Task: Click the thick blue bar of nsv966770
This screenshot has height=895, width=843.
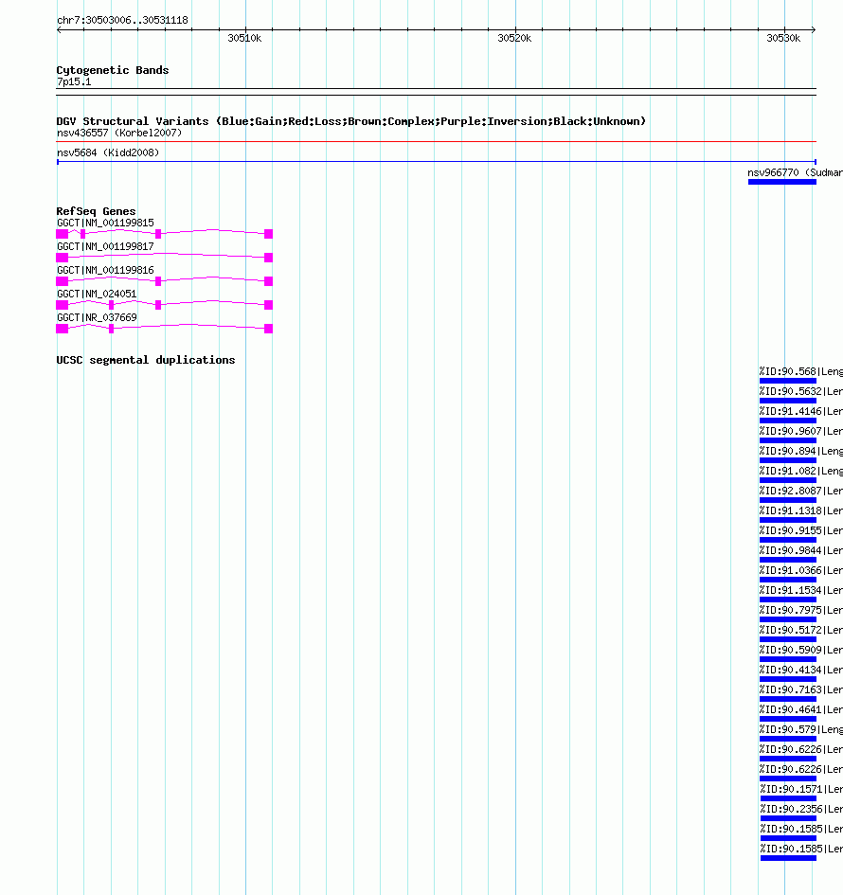Action: (782, 182)
